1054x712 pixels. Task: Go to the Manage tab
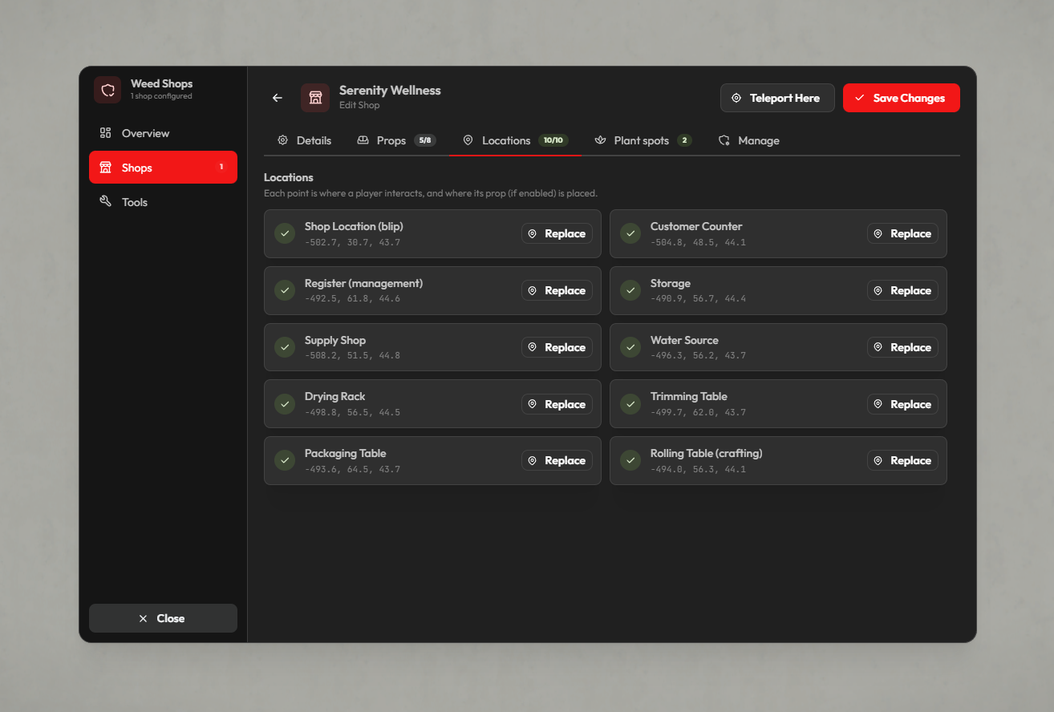point(748,140)
